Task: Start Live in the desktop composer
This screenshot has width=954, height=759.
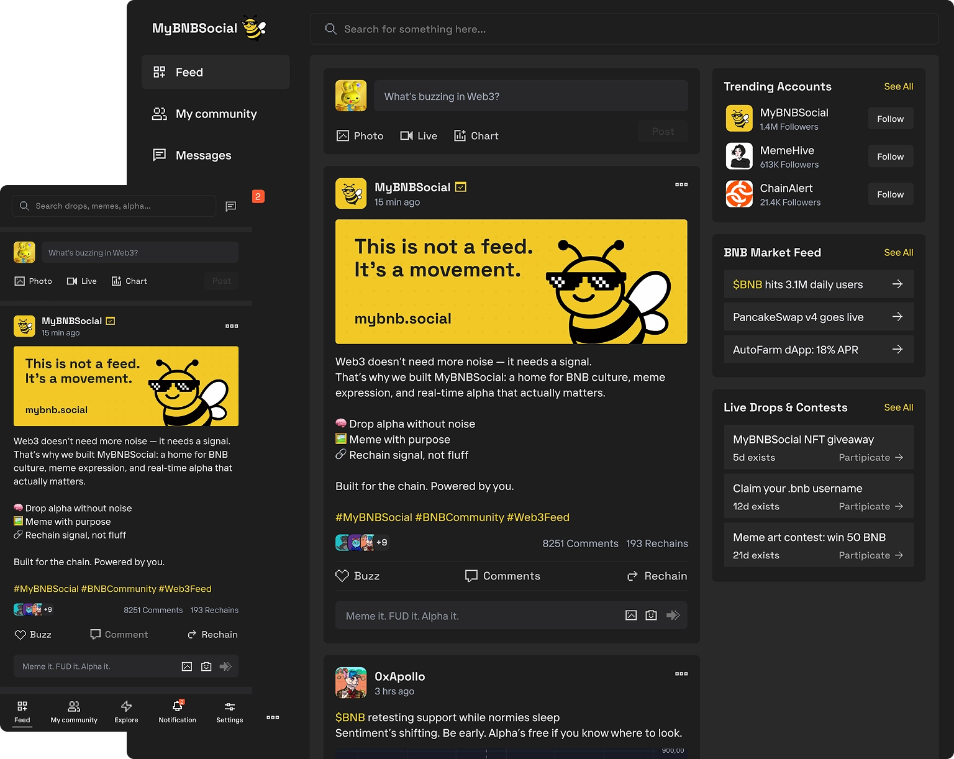Action: [419, 135]
